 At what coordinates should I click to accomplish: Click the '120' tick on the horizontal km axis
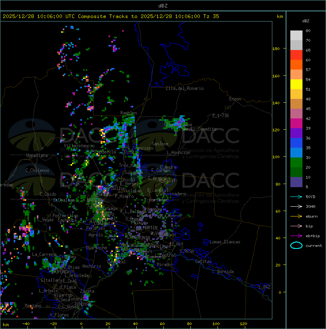pyautogui.click(x=243, y=324)
